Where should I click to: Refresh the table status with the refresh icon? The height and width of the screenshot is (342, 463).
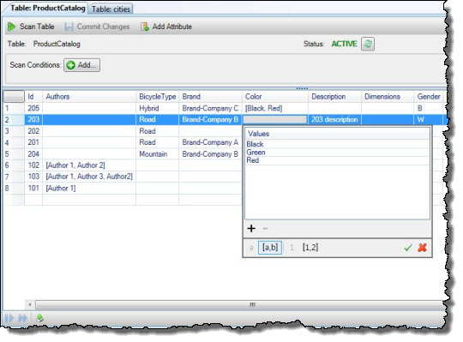[x=368, y=45]
